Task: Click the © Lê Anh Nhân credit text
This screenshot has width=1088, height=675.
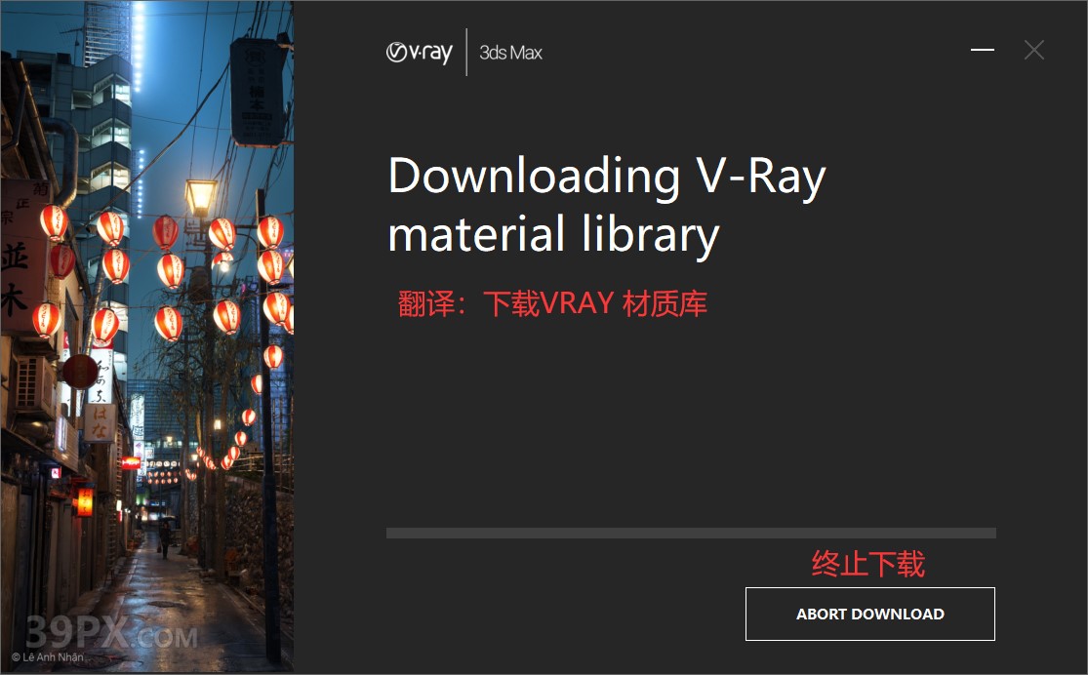Action: tap(47, 657)
